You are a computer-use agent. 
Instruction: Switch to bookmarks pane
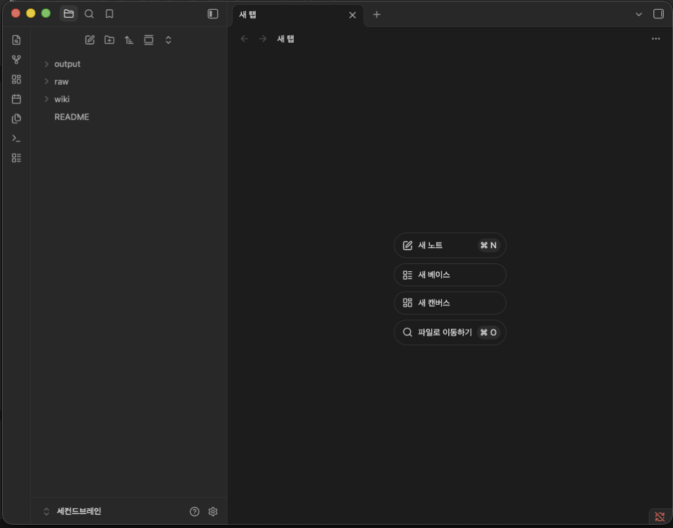tap(110, 14)
